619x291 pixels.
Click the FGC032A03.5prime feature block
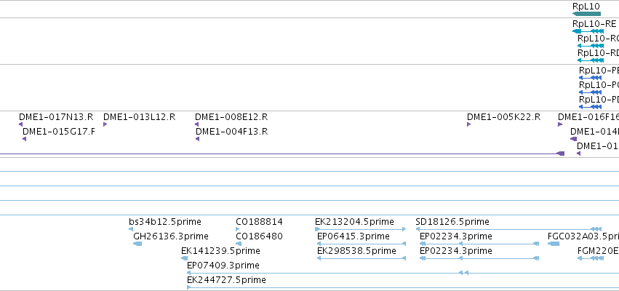[x=554, y=244]
